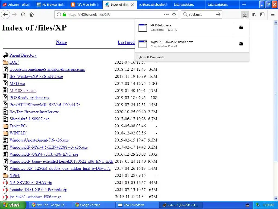This screenshot has width=278, height=209.
Task: Open the EOL/ folder link
Action: (x=14, y=62)
